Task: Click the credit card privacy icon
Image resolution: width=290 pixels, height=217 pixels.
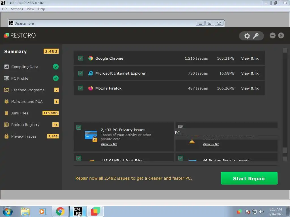Action: coord(91,136)
